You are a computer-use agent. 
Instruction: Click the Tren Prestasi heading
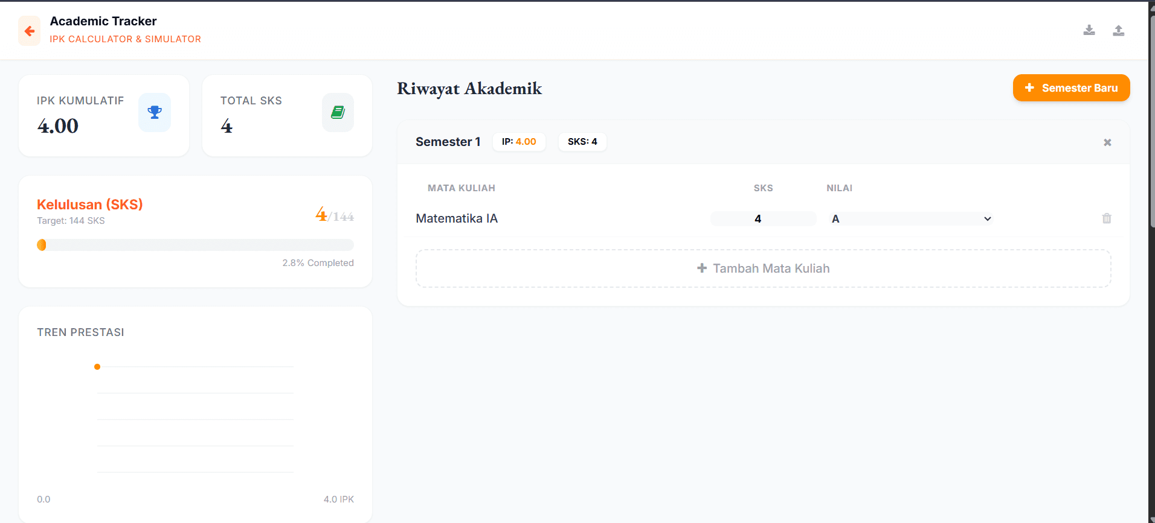(x=80, y=332)
